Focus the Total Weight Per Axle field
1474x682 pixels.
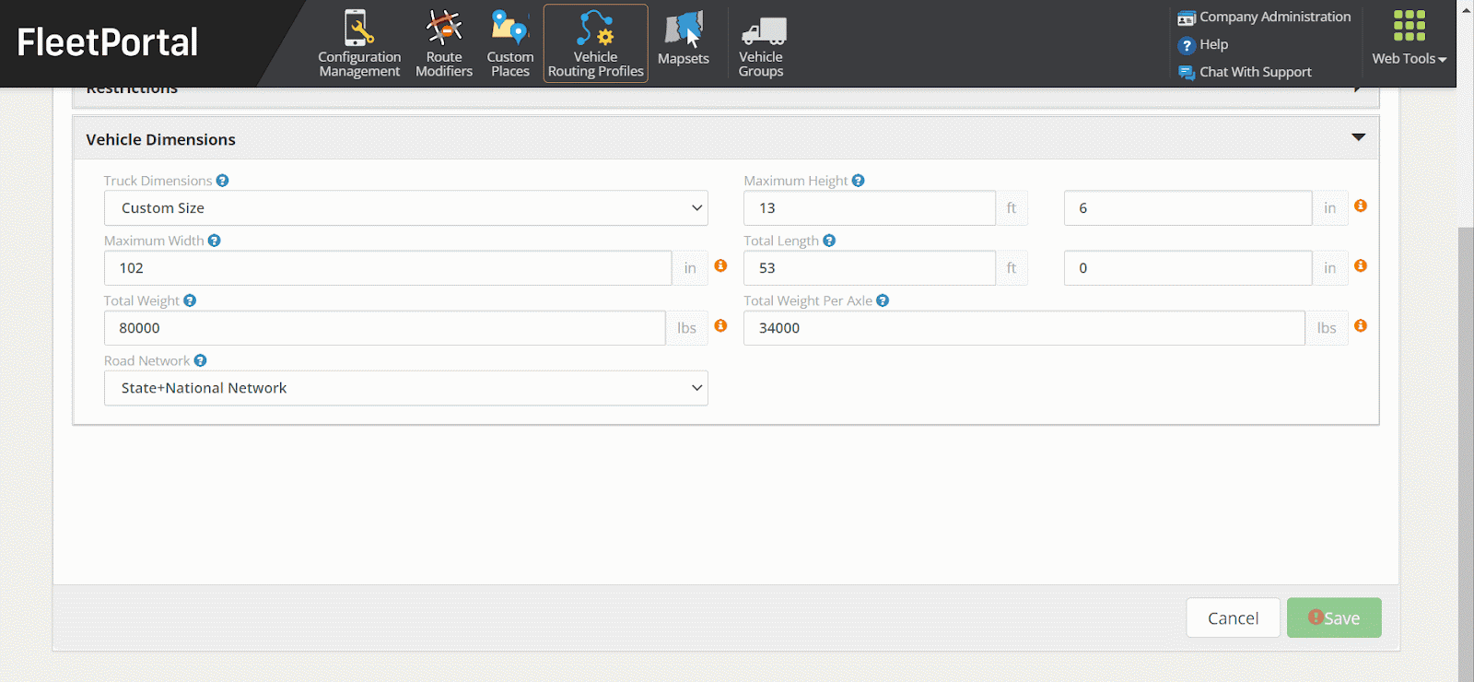point(1024,328)
